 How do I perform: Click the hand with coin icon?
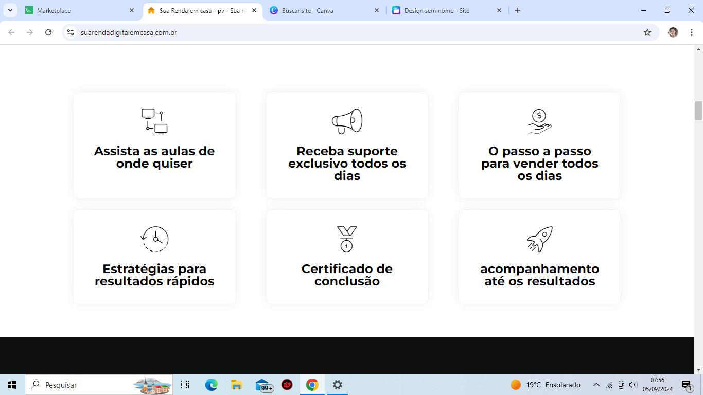pos(539,121)
